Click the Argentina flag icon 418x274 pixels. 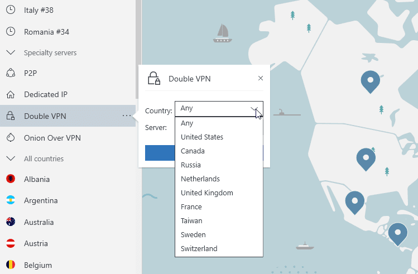coord(10,200)
